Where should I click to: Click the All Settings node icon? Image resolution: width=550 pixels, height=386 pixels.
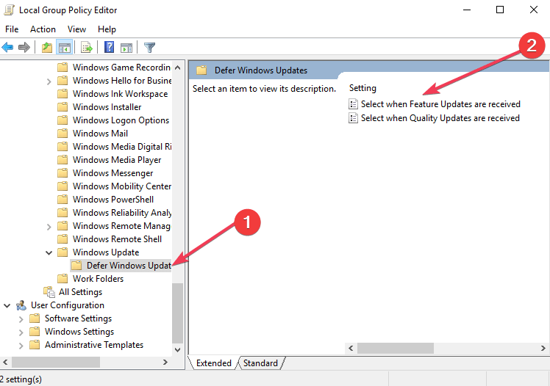tap(49, 292)
